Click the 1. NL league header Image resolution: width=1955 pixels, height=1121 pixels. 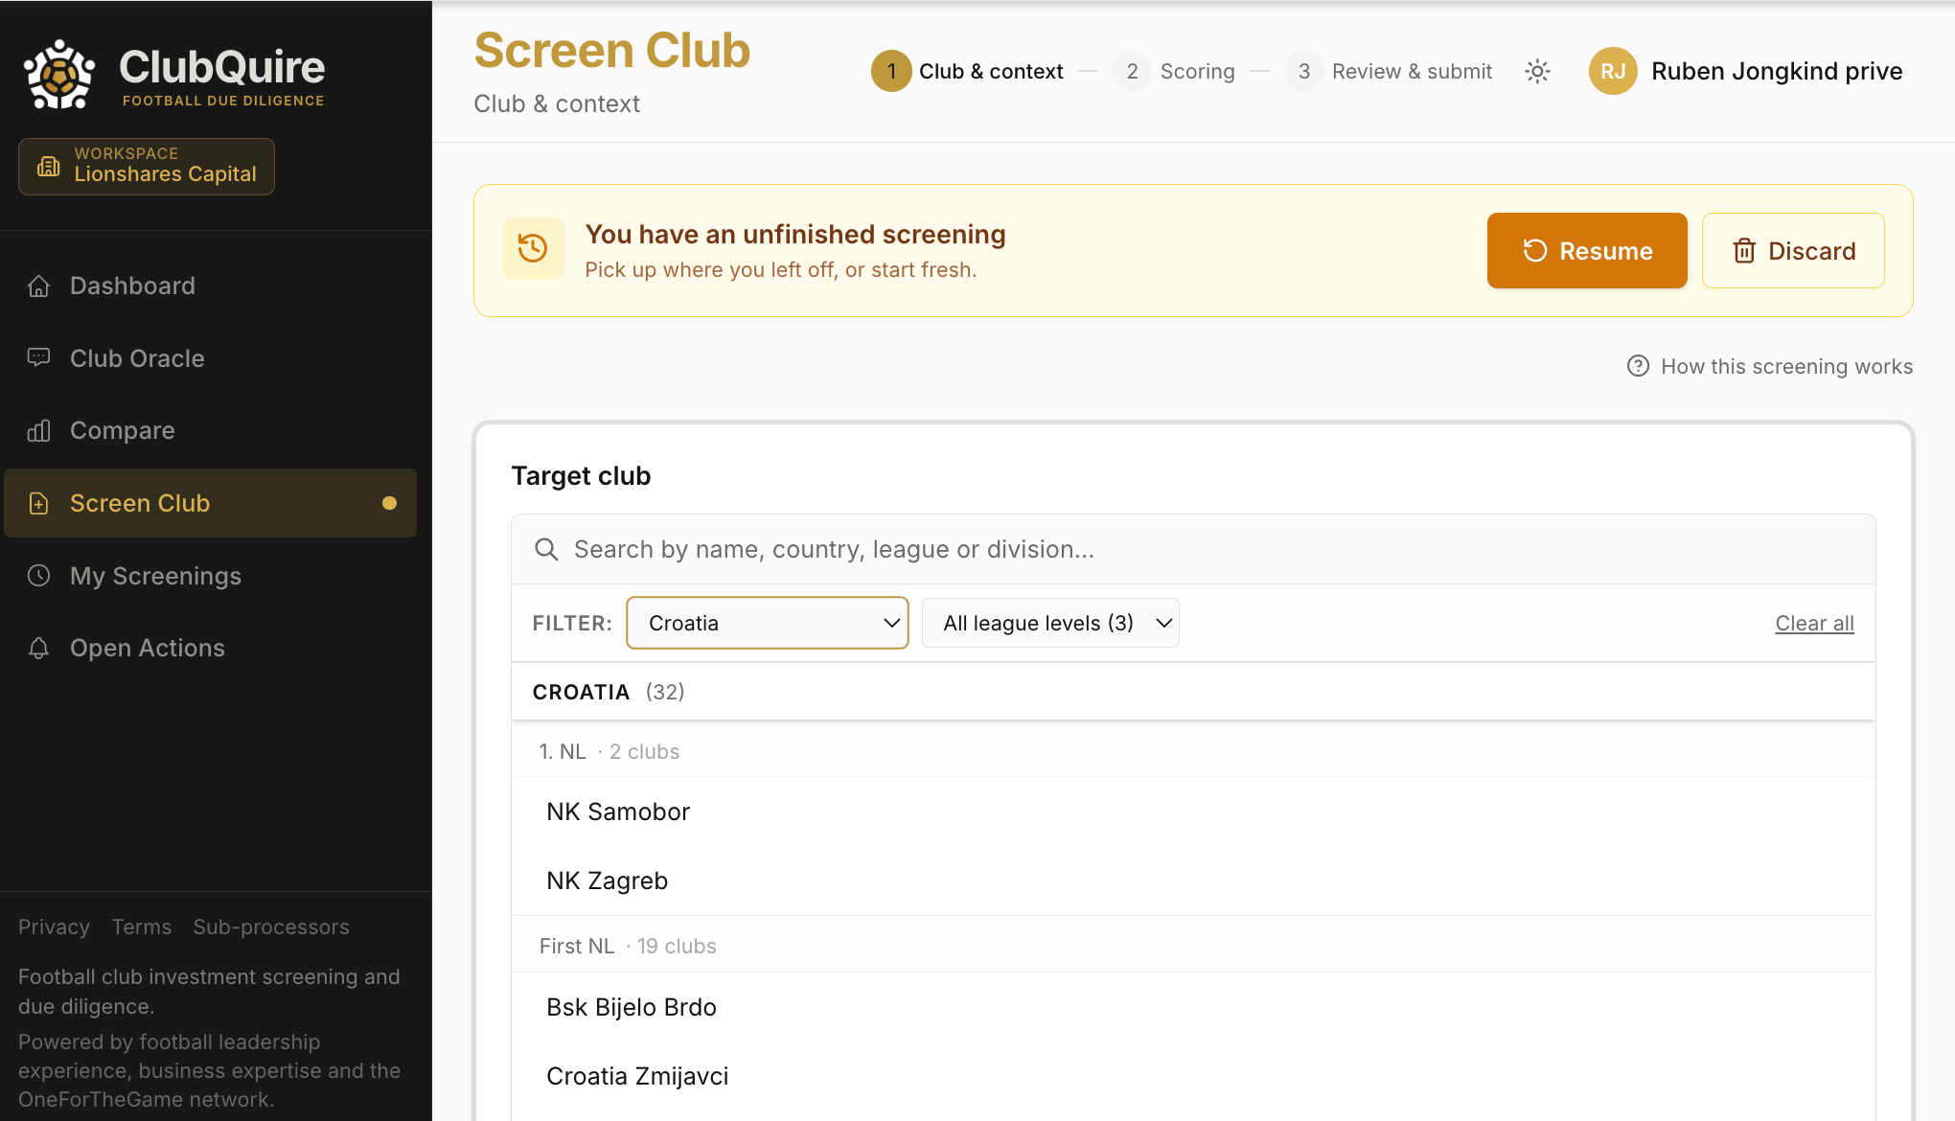coord(1193,751)
